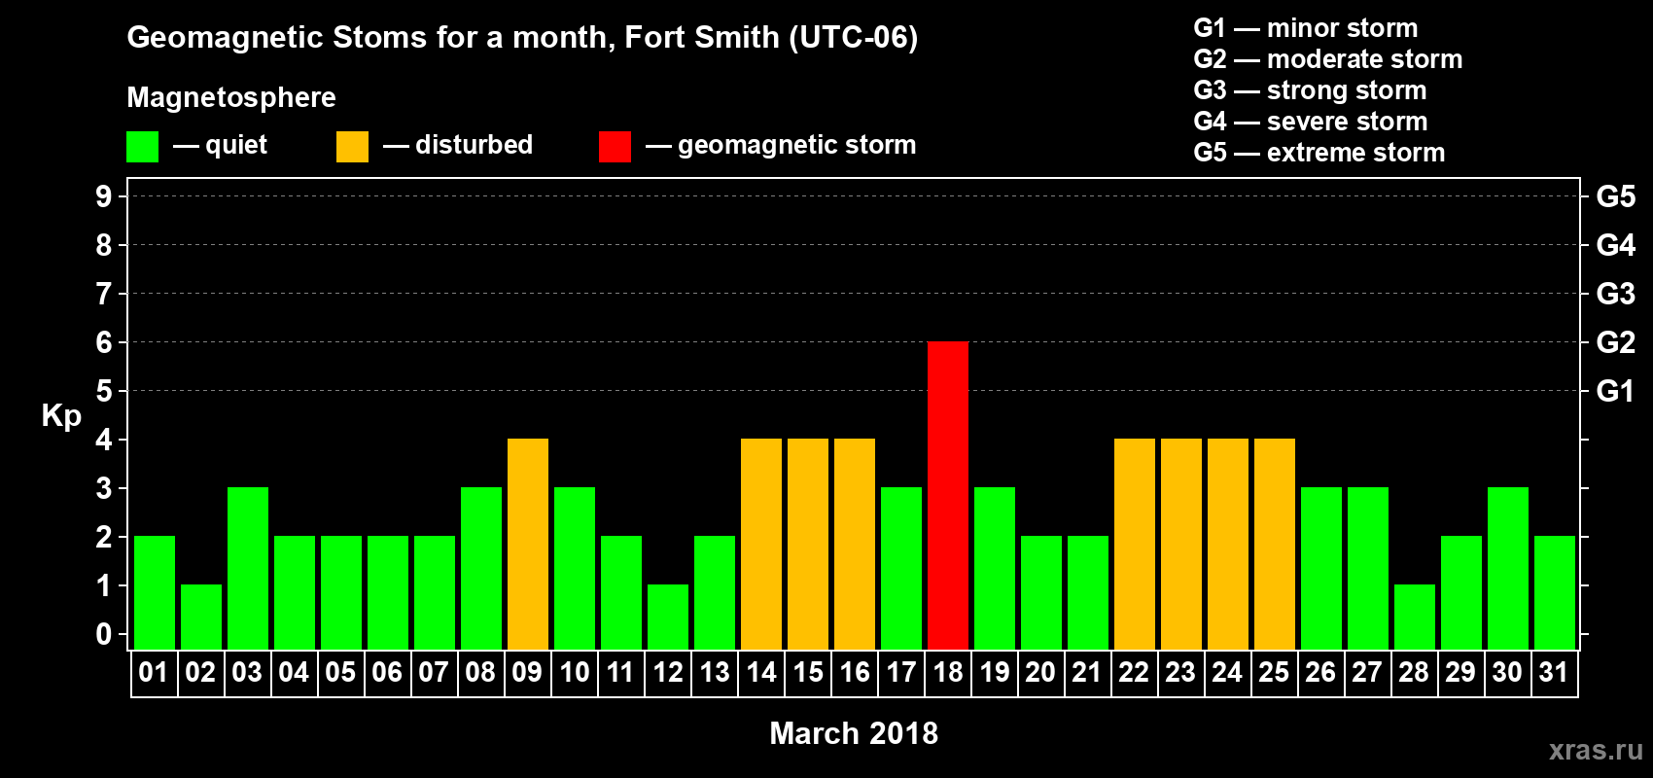Select the orange bar for day 14
Image resolution: width=1653 pixels, height=778 pixels.
click(x=761, y=544)
